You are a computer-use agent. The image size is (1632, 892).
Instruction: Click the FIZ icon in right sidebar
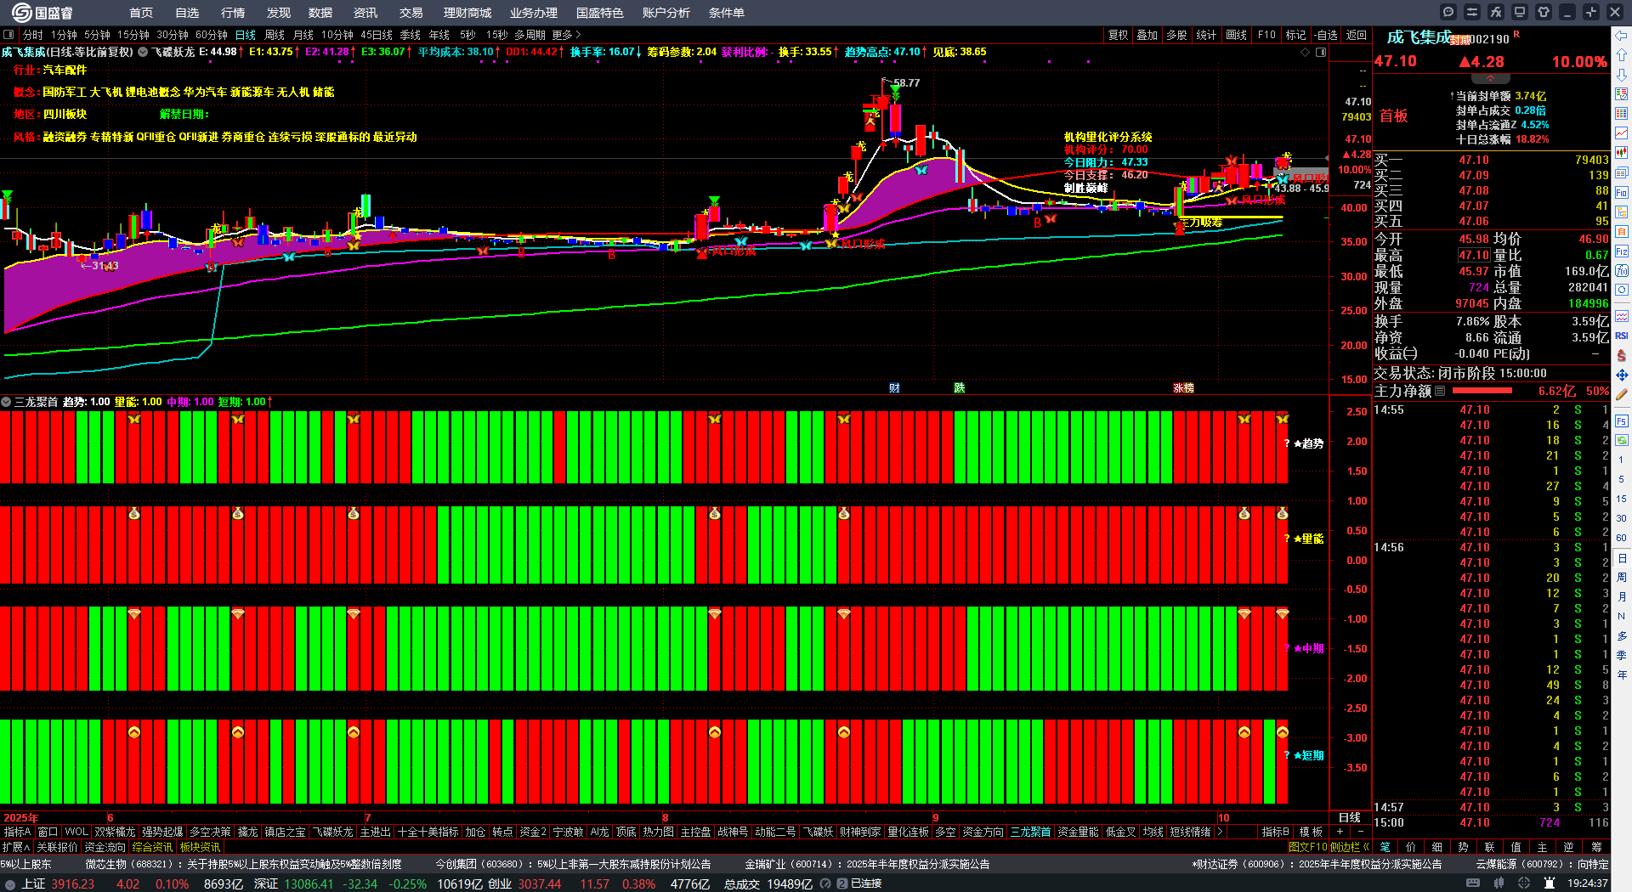[1622, 251]
